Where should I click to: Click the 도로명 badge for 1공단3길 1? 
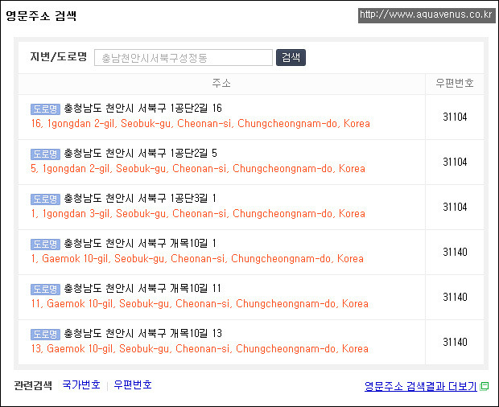tap(45, 199)
